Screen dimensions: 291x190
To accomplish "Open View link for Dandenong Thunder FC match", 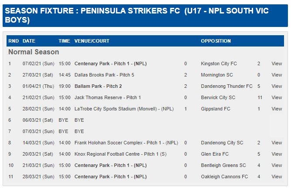I will 277,86.
